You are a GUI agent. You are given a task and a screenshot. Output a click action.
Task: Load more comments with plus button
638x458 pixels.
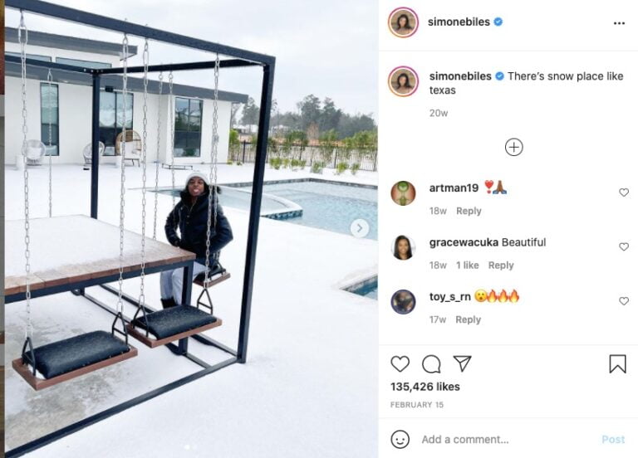[514, 147]
